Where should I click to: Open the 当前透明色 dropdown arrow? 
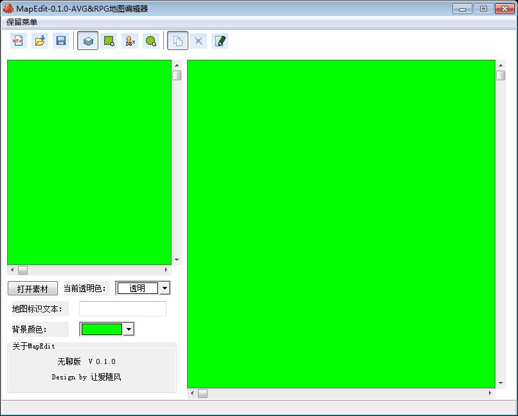165,288
